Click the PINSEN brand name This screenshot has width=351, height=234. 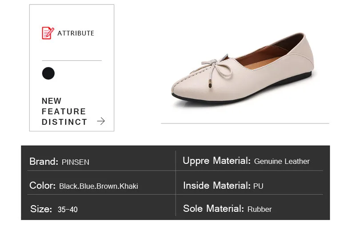point(76,162)
